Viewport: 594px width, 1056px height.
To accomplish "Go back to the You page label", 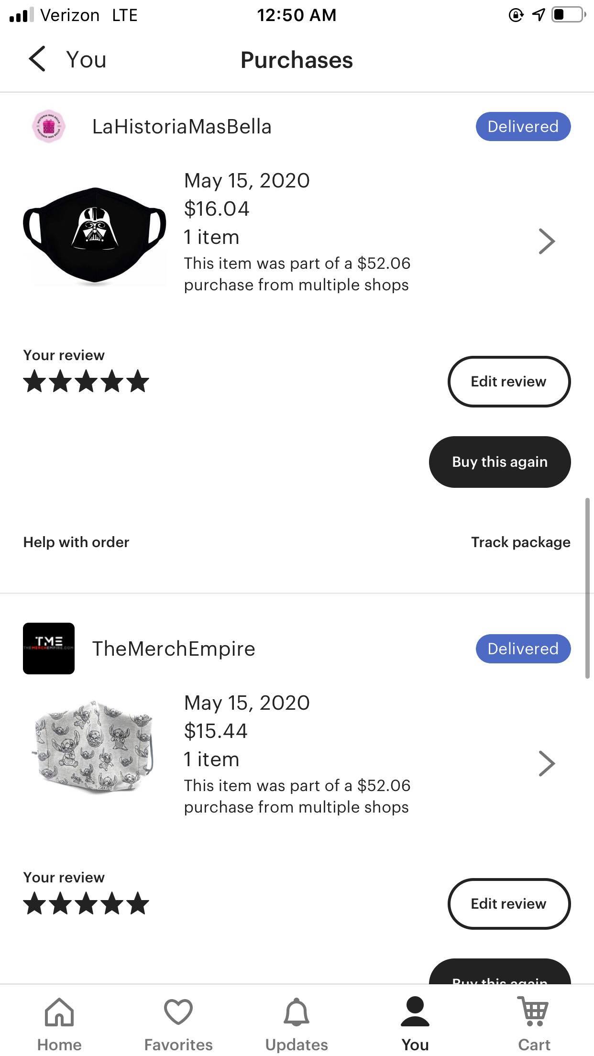I will (86, 60).
